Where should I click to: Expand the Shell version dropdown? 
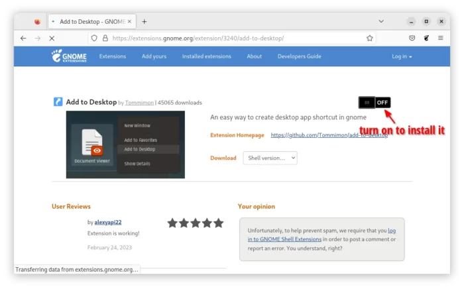(270, 158)
